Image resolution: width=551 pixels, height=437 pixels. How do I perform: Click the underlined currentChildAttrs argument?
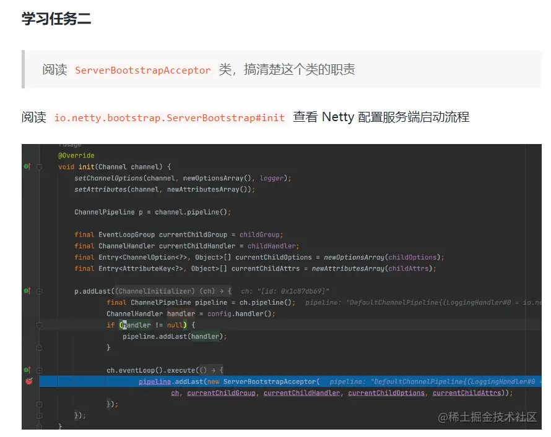[x=467, y=393]
